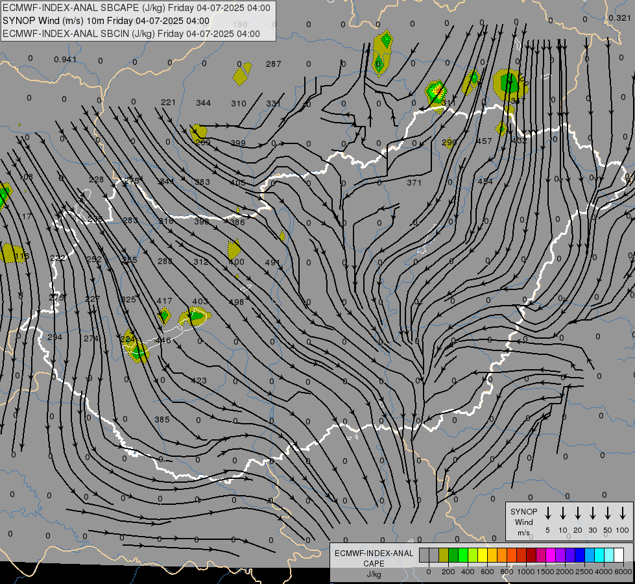Click the SYNOP Wind m/s legend label
Screen dimensions: 635x584
[523, 522]
